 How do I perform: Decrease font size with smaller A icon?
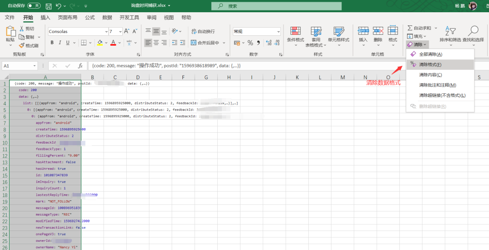coord(135,31)
